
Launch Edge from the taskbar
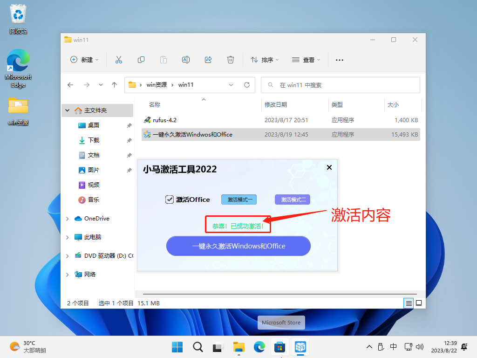(x=259, y=347)
